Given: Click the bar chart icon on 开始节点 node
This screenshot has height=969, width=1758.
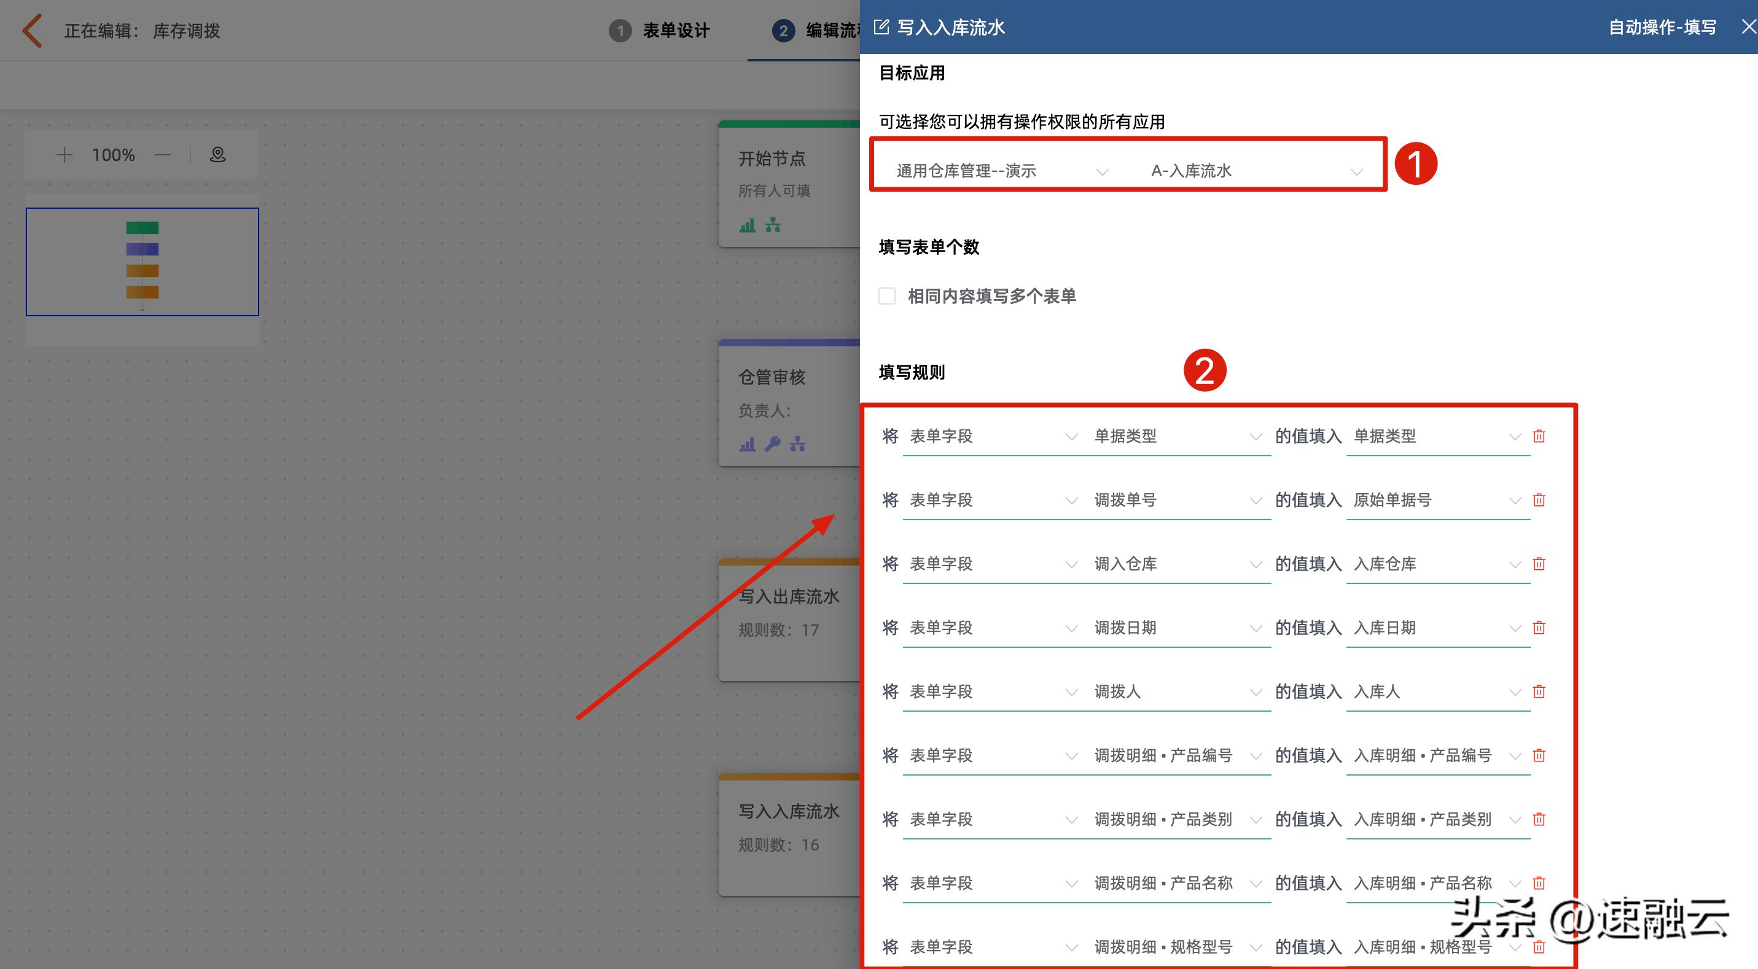Looking at the screenshot, I should [746, 225].
